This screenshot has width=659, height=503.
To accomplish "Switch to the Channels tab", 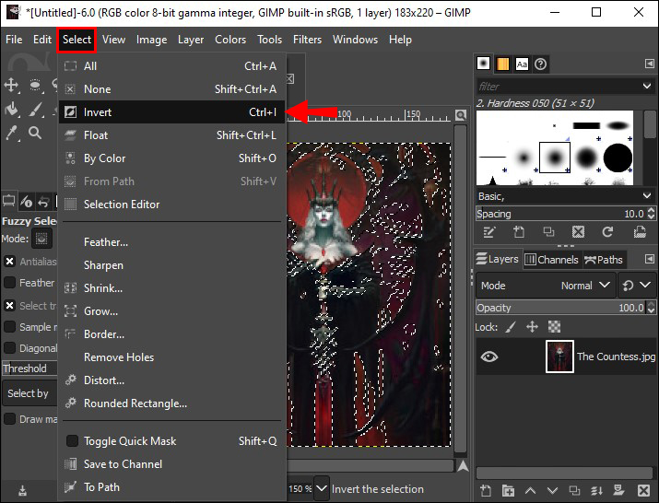I will coord(551,260).
